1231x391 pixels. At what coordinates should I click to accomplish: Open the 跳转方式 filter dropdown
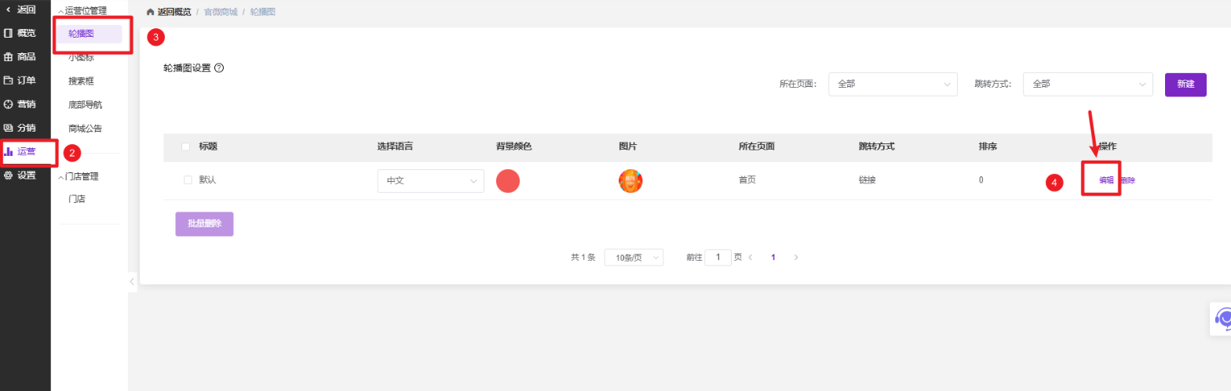click(x=1087, y=85)
